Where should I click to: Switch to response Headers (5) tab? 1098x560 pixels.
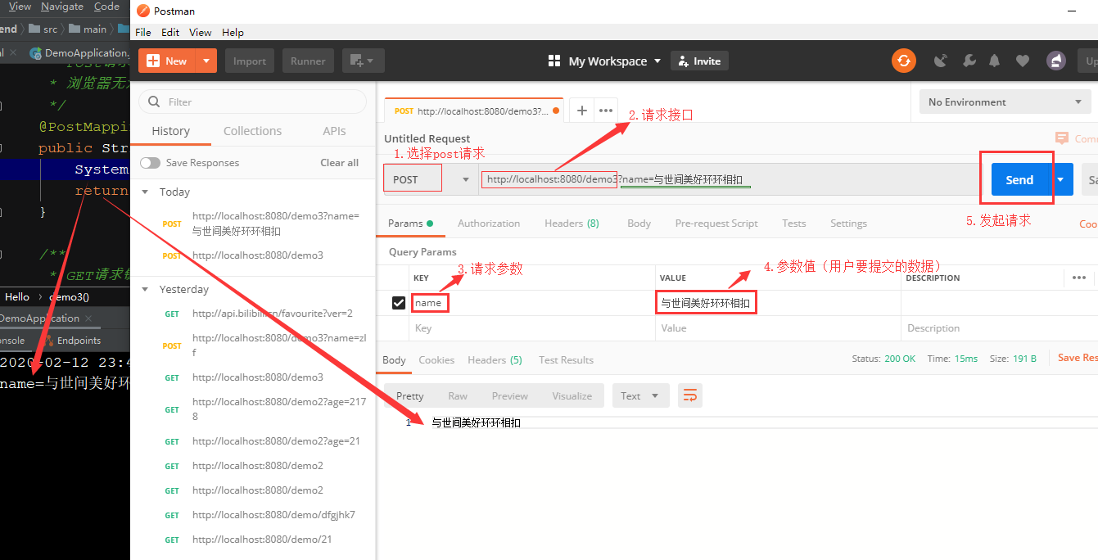click(495, 360)
